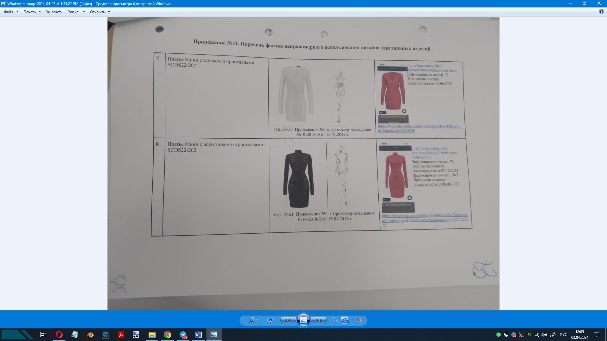Open Microsoft Word from taskbar
Screen dimensions: 607x341
click(198, 335)
